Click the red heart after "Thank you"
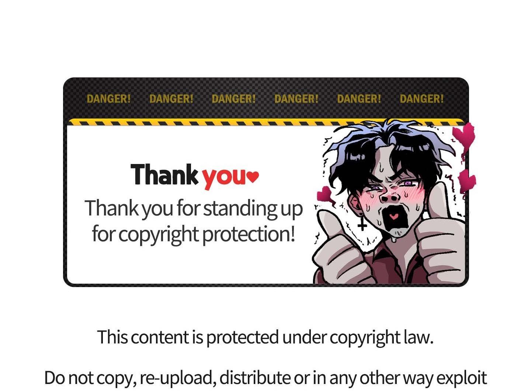The image size is (531, 391). (253, 177)
